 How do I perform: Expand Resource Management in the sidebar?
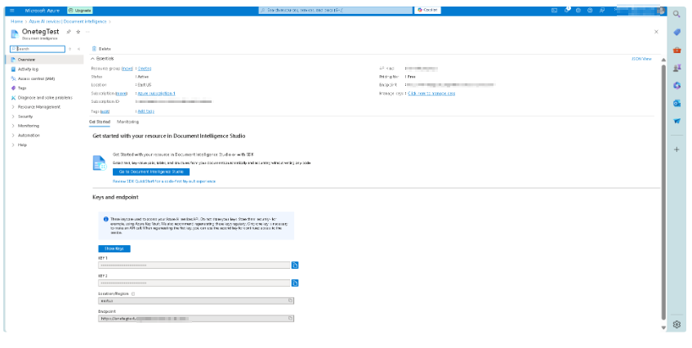[x=39, y=107]
